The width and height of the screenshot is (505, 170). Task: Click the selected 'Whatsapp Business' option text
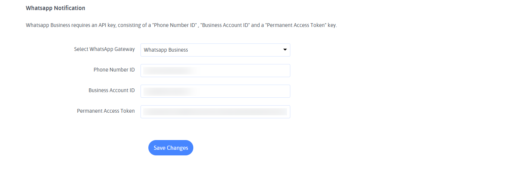coord(166,50)
